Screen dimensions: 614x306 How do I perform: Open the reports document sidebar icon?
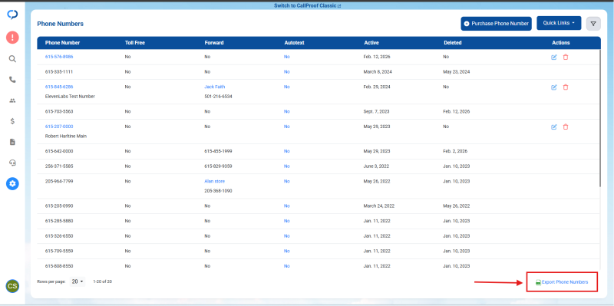(12, 142)
